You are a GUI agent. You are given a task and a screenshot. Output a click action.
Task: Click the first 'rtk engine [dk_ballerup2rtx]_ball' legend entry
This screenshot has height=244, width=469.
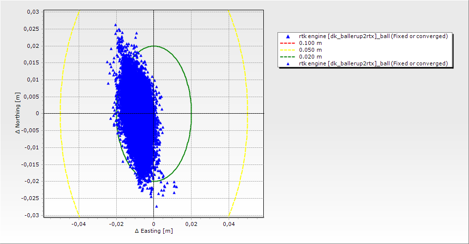pyautogui.click(x=373, y=36)
